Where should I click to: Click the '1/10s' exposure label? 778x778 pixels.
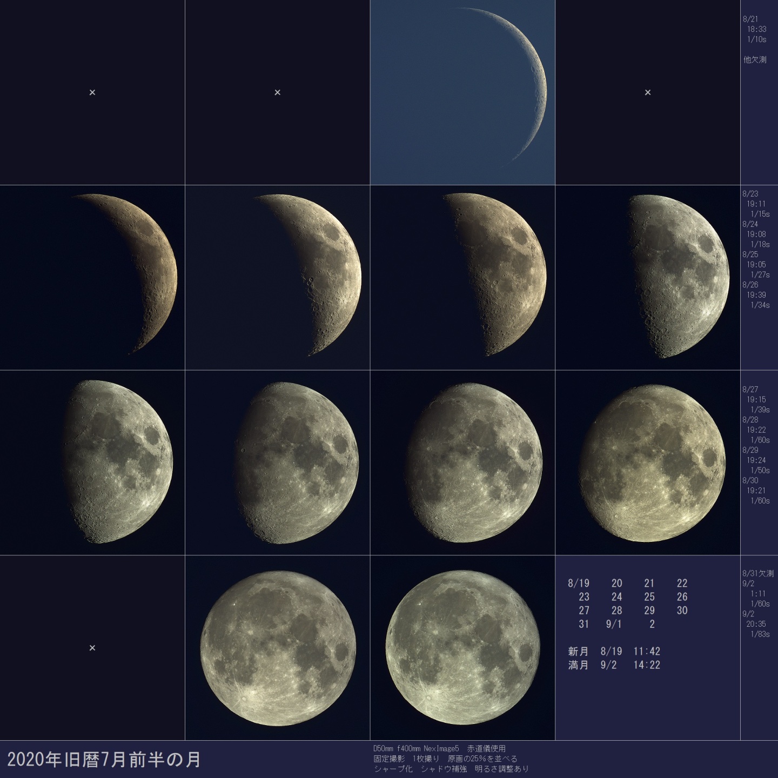click(756, 39)
